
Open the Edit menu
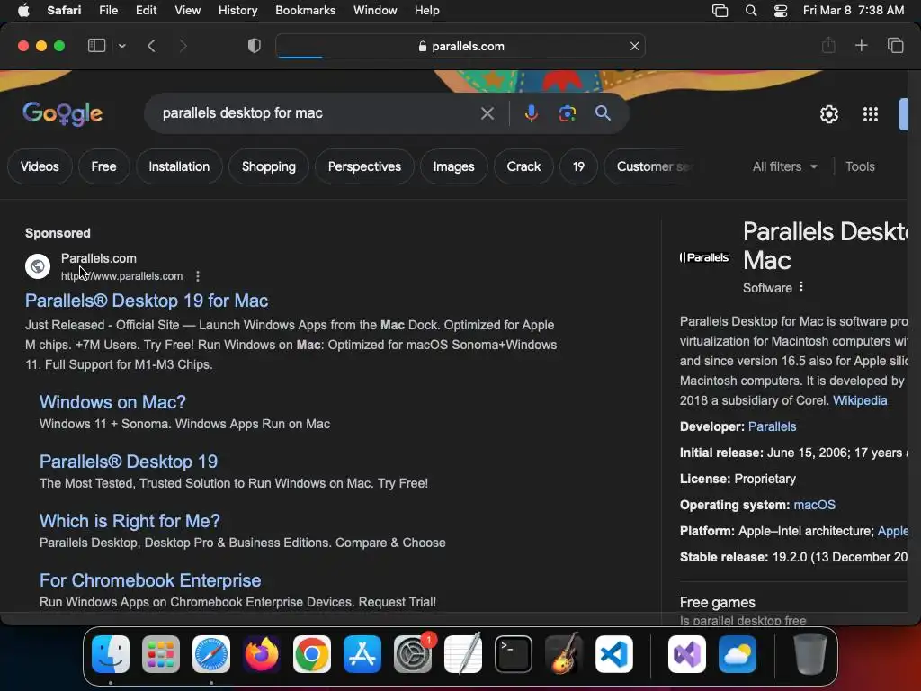click(146, 10)
